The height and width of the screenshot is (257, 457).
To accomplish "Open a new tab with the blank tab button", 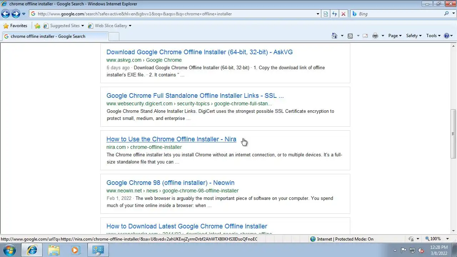I will point(114,36).
